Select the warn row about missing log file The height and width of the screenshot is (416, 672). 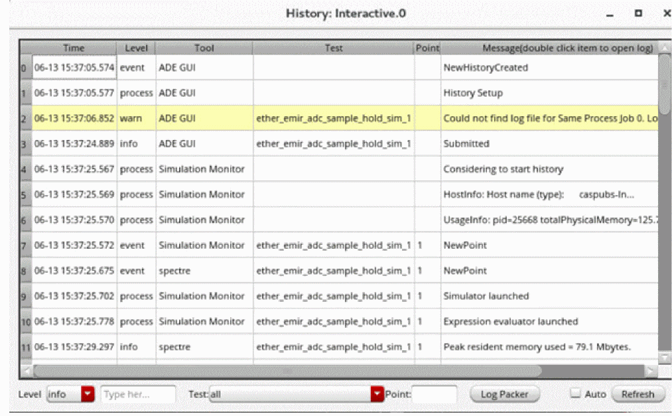[549, 118]
